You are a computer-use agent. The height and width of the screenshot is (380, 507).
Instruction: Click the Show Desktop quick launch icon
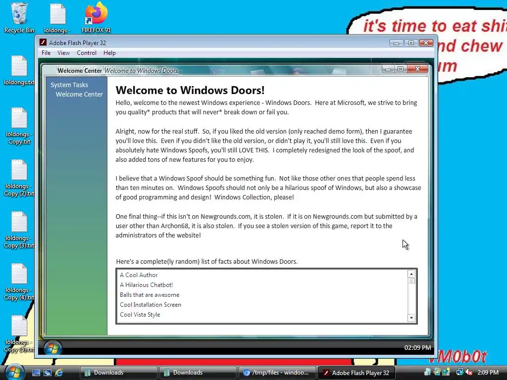[x=36, y=373]
